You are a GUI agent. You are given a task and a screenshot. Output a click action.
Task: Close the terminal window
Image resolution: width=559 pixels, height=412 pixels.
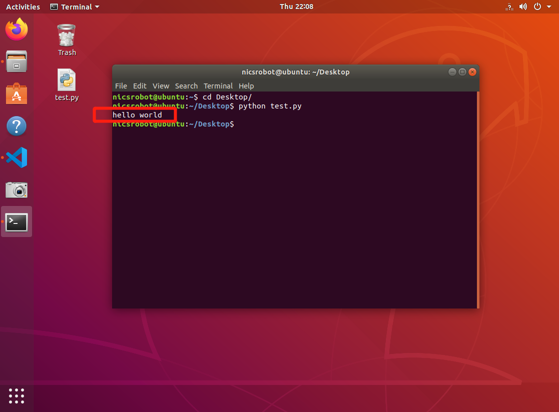point(472,72)
